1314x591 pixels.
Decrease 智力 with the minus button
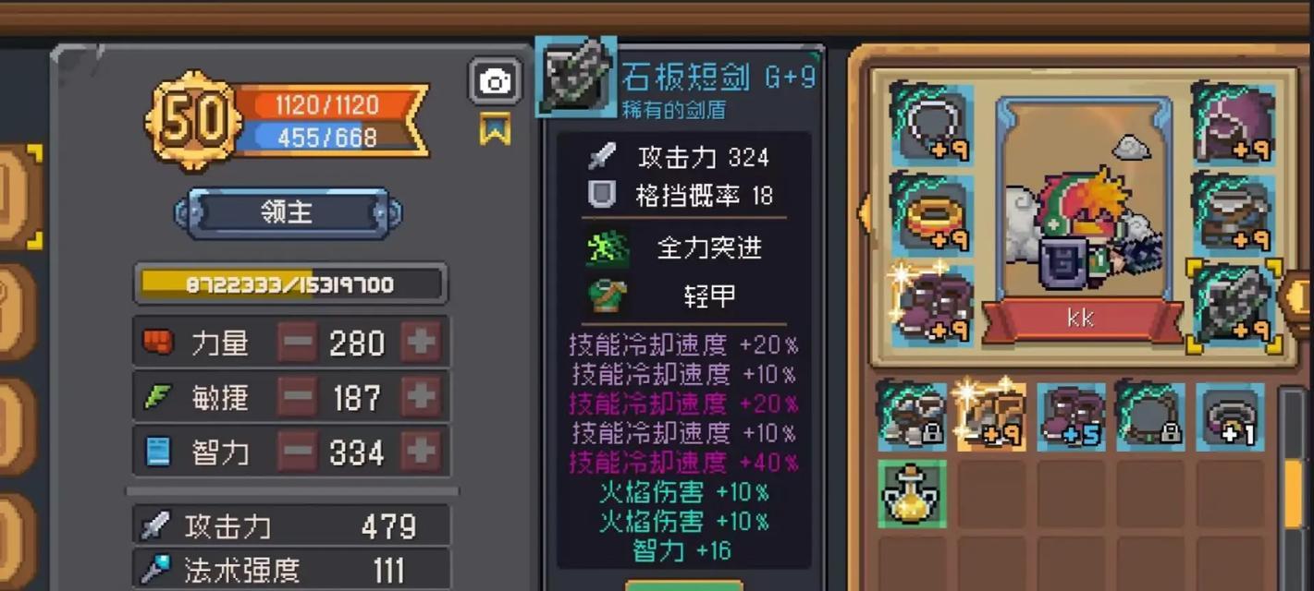click(x=298, y=452)
